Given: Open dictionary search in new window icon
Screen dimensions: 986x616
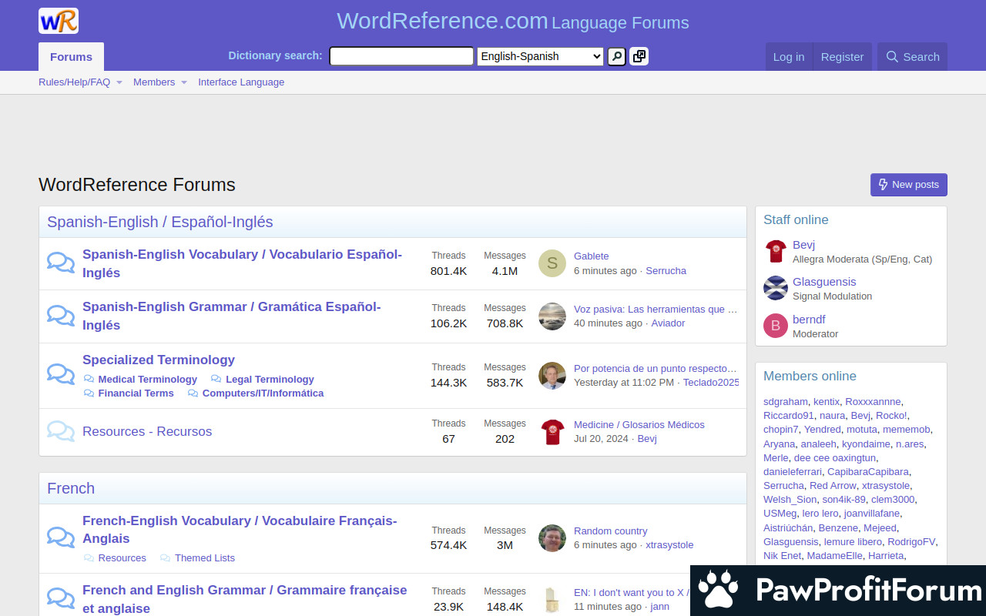Looking at the screenshot, I should point(639,56).
